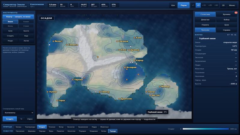Click the Волария city marker
240x135 pixels.
tap(125, 67)
